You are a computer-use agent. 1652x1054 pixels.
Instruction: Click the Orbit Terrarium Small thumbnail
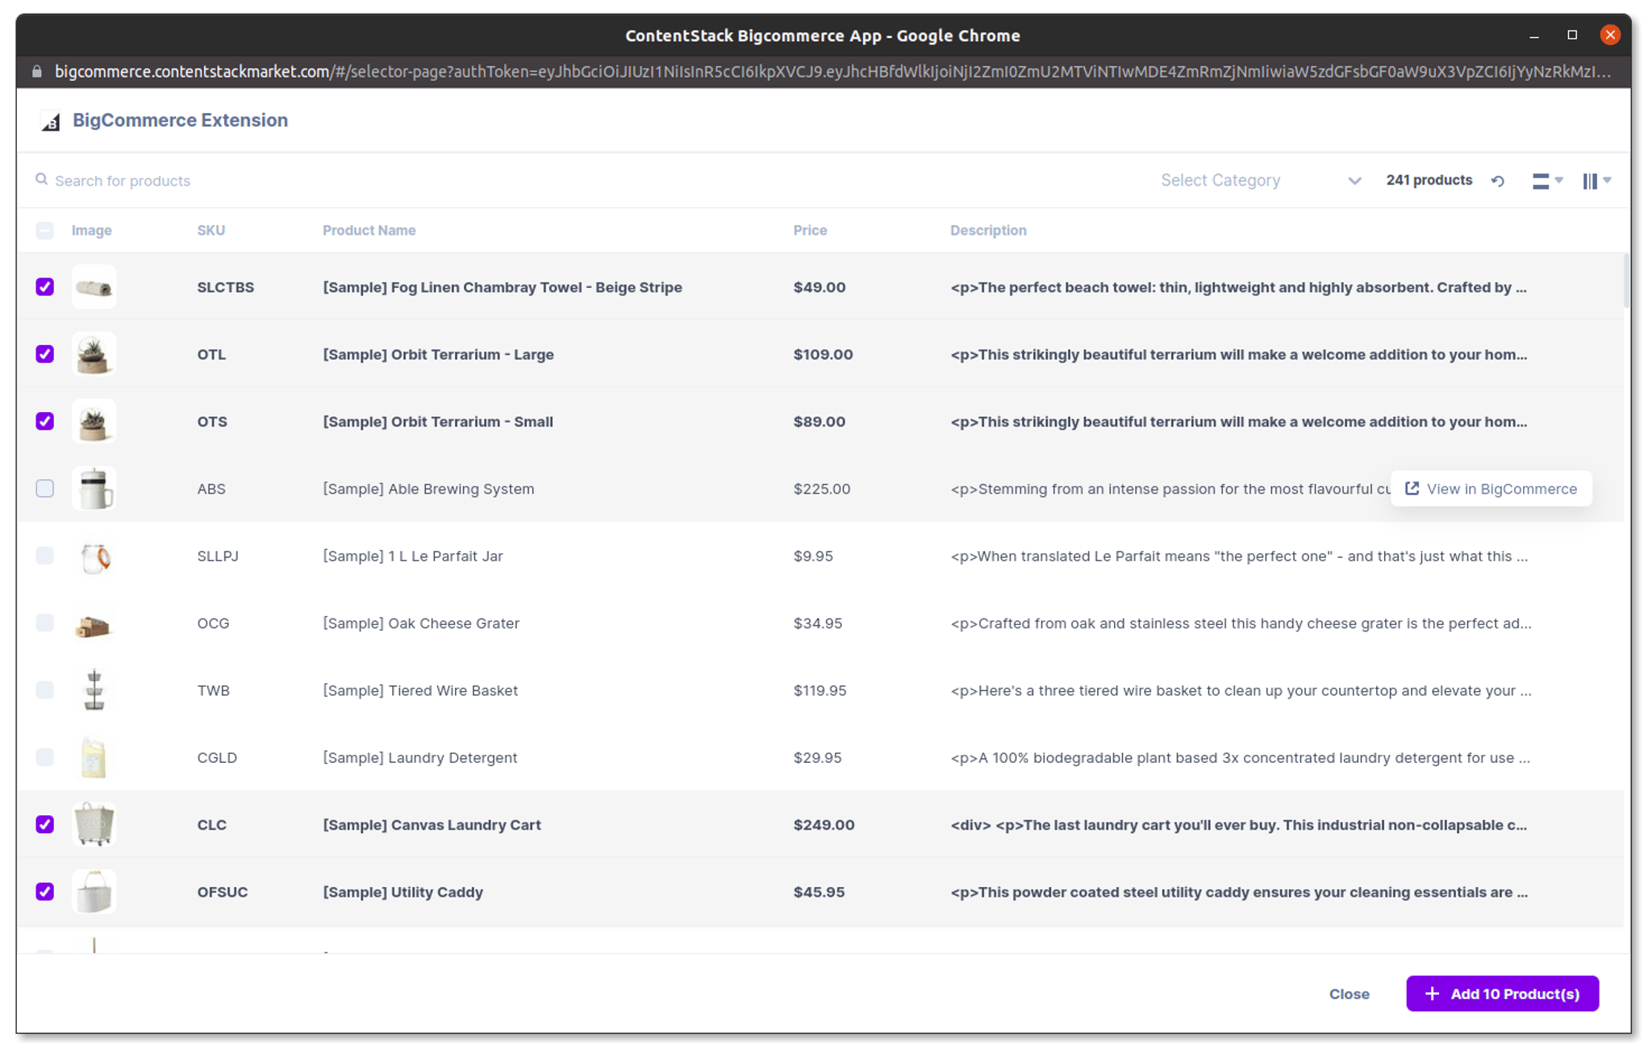click(94, 421)
